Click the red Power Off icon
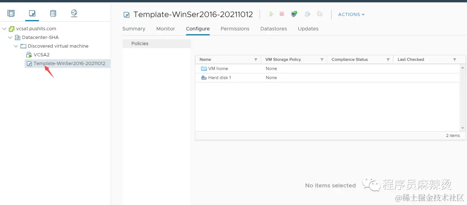This screenshot has height=205, width=467. click(x=282, y=14)
